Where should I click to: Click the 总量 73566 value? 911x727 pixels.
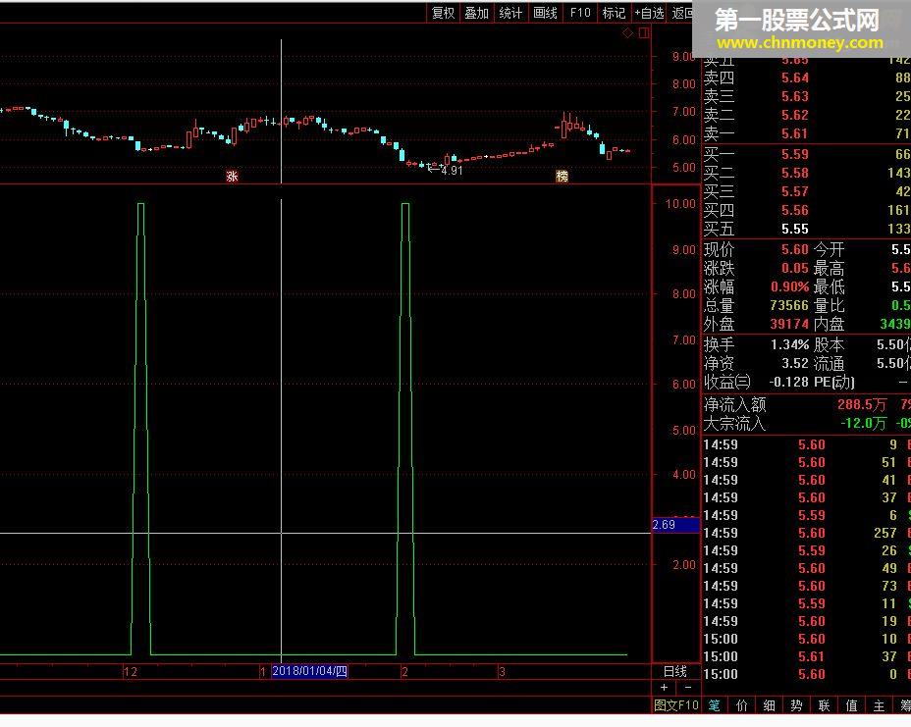(789, 305)
